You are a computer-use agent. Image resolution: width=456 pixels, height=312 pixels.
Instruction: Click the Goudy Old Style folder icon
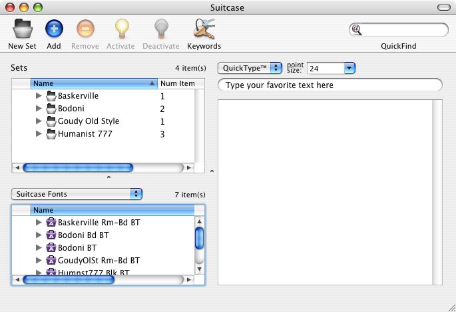(x=51, y=121)
